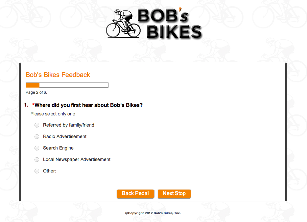The image size is (307, 222).
Task: Click the Please select only one hint
Action: tap(53, 114)
